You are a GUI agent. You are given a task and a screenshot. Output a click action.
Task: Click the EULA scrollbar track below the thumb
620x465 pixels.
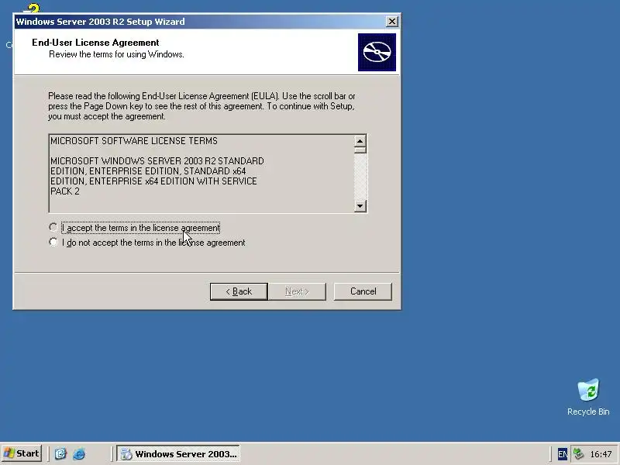point(360,177)
